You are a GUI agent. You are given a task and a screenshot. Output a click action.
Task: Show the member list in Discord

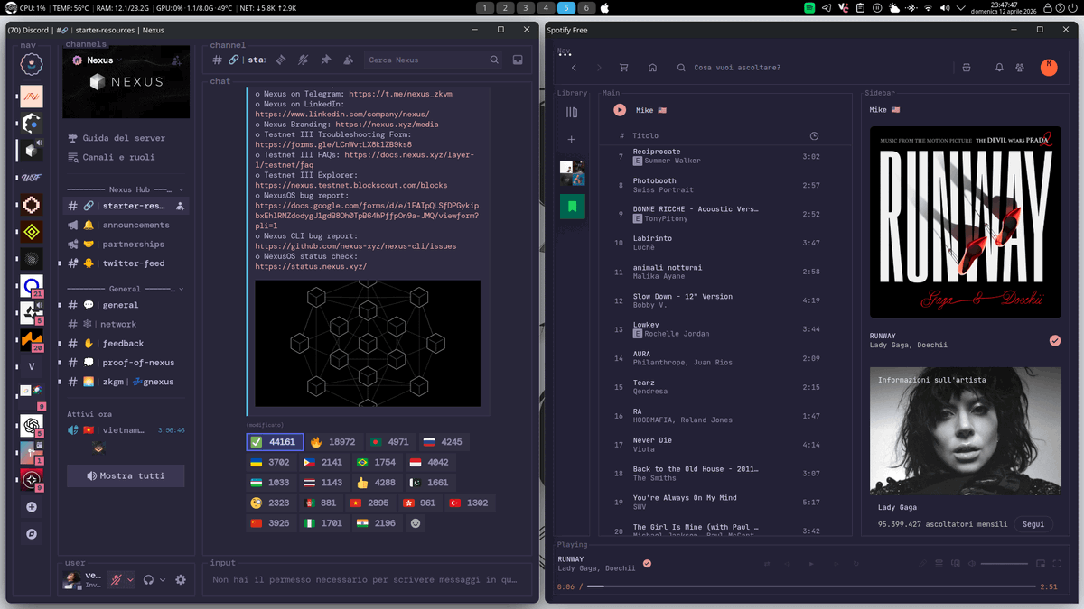[349, 59]
